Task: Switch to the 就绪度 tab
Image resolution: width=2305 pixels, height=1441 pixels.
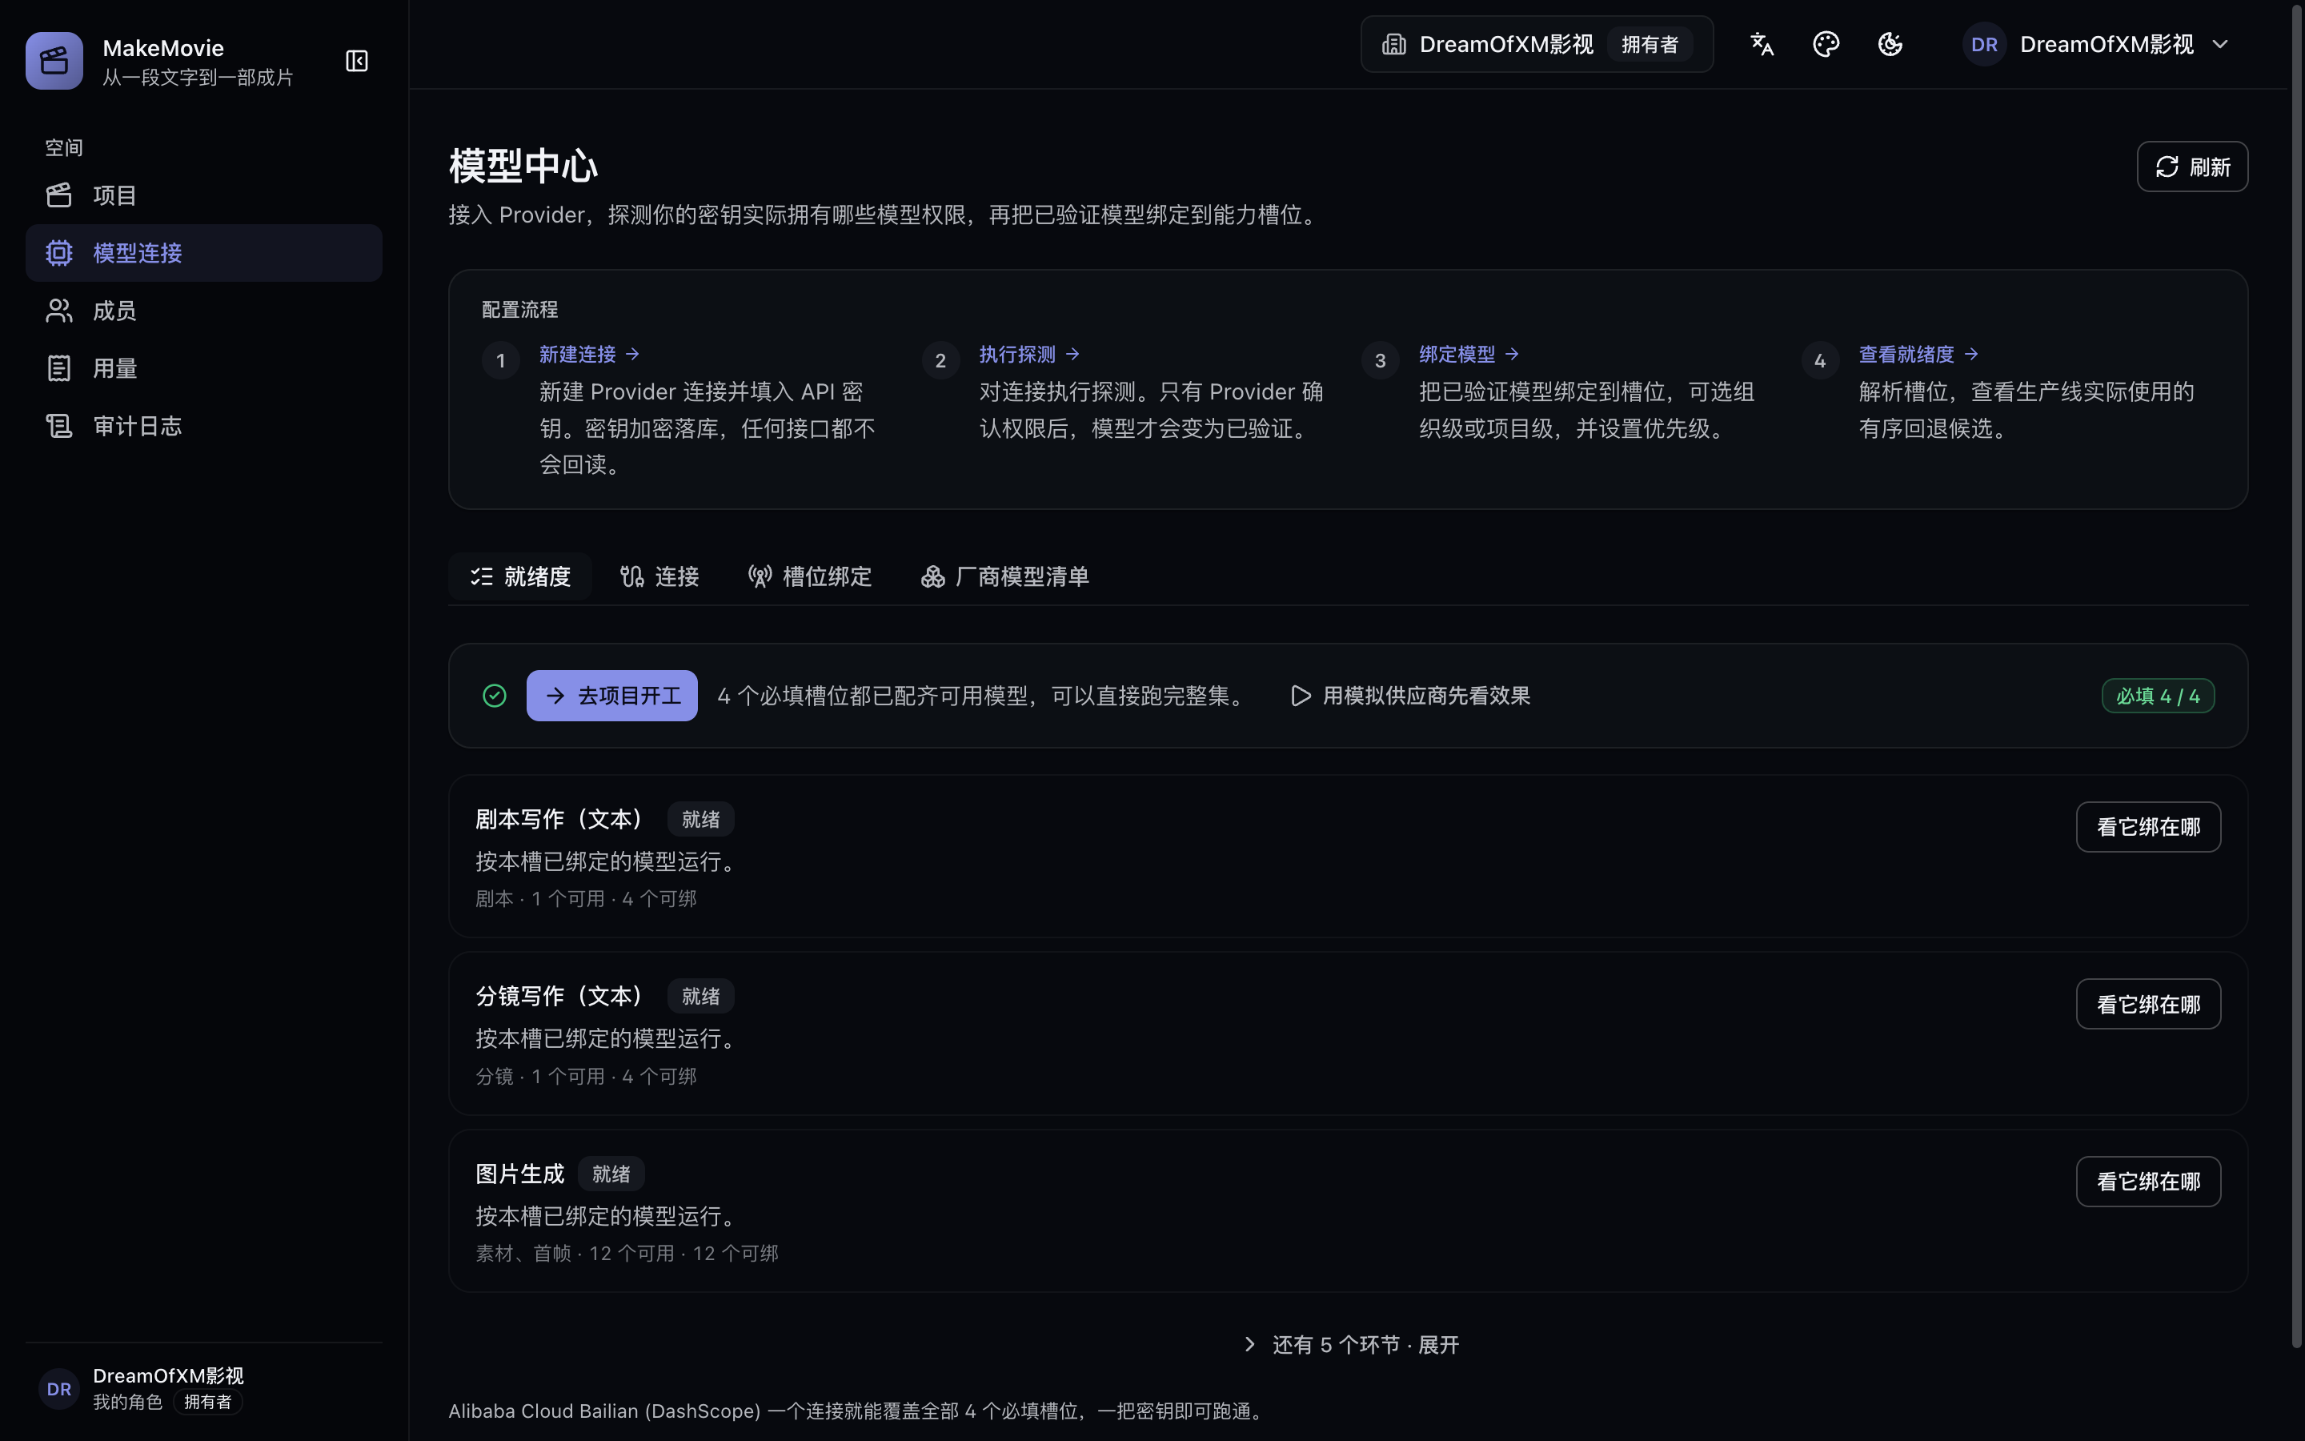Action: point(520,576)
